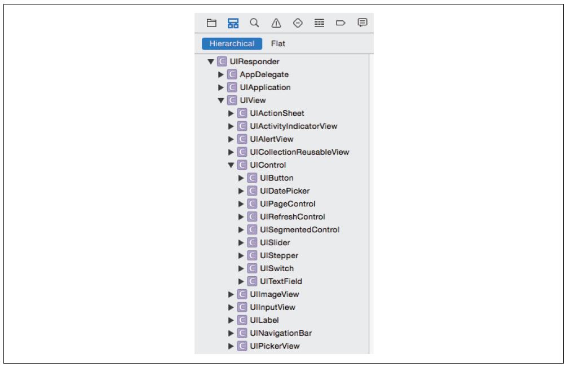
Task: Open the Report navigator speech bubble icon
Action: tap(362, 23)
